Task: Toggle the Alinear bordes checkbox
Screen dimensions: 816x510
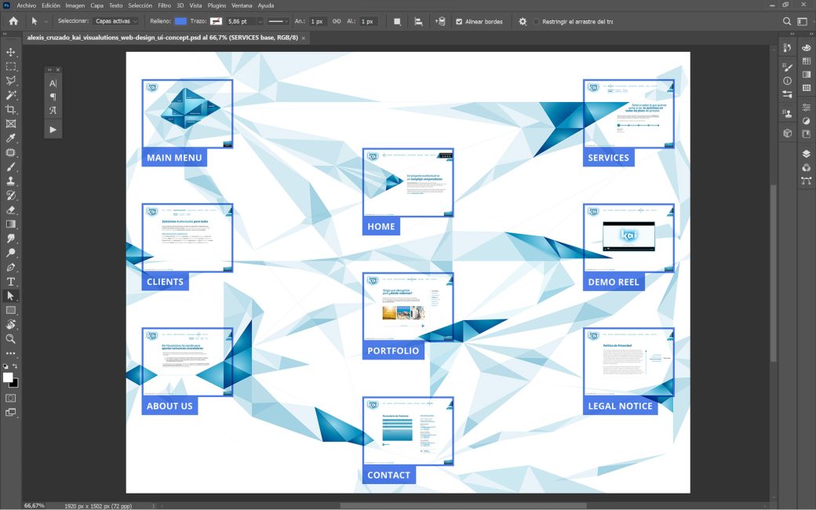Action: click(x=459, y=22)
